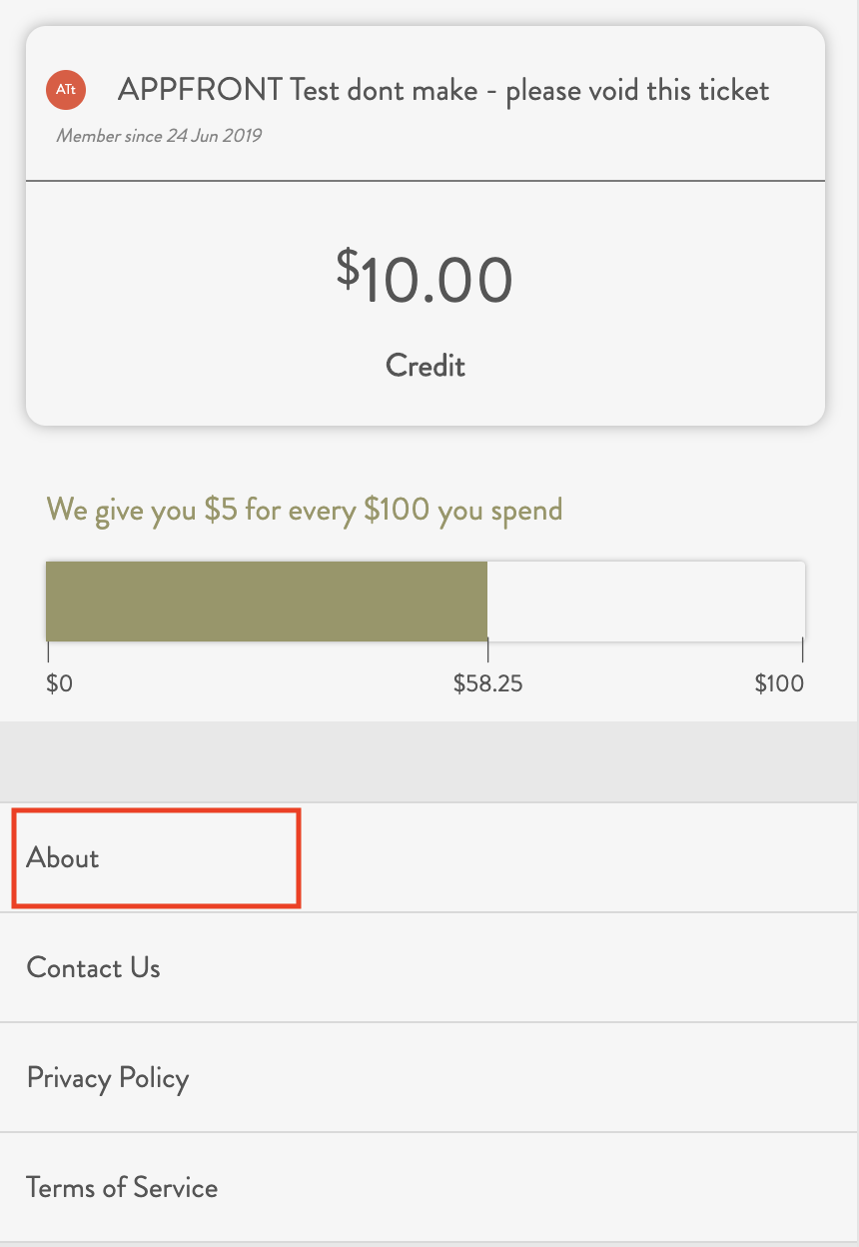Click the $10.00 credit amount
Viewport: 859px width, 1247px height.
pyautogui.click(x=425, y=279)
